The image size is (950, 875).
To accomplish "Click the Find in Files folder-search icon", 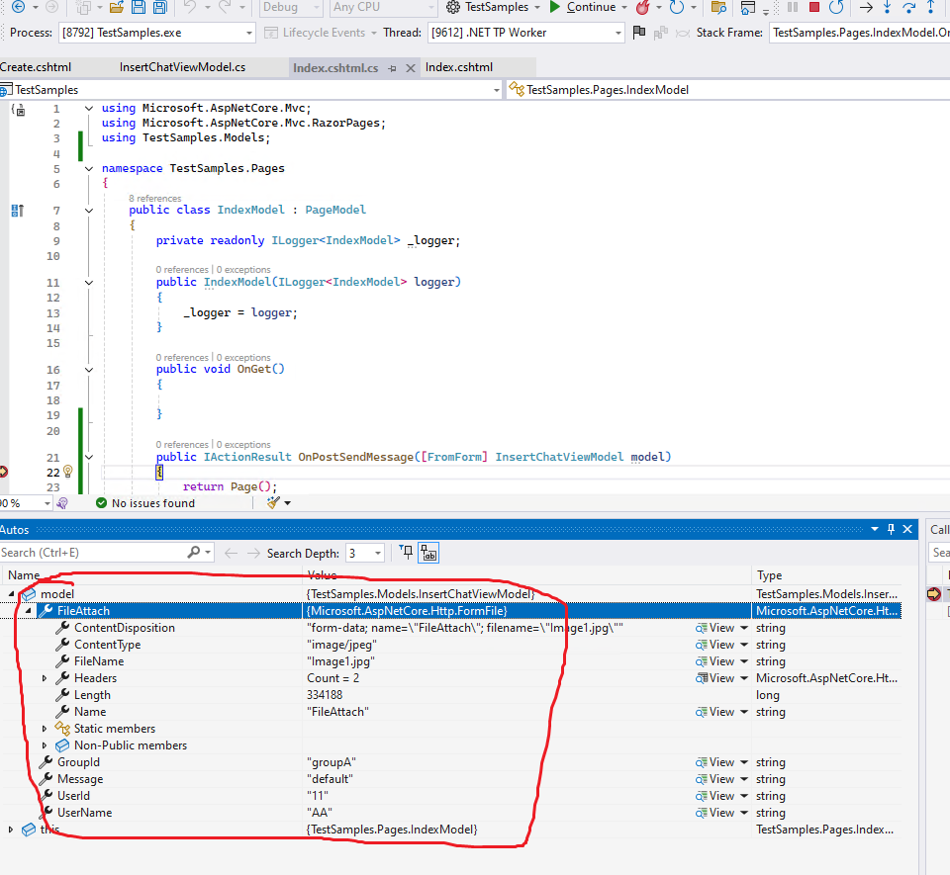I will click(718, 7).
